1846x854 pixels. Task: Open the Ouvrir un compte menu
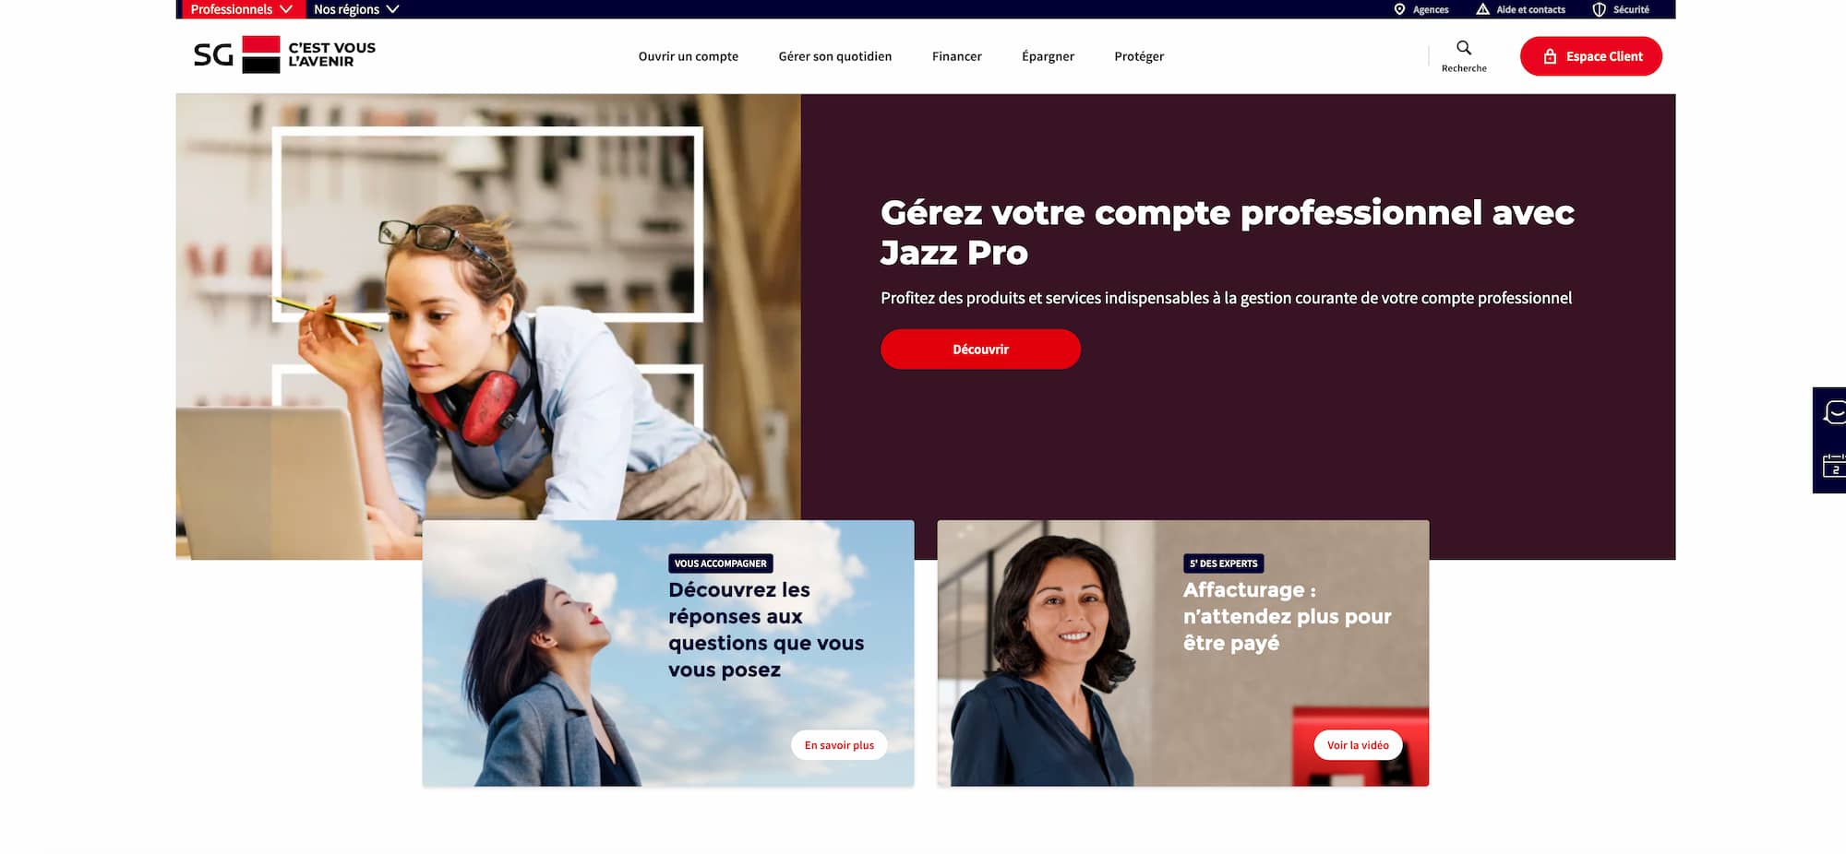[689, 56]
